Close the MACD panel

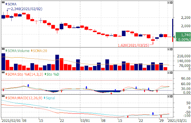pos(171,96)
